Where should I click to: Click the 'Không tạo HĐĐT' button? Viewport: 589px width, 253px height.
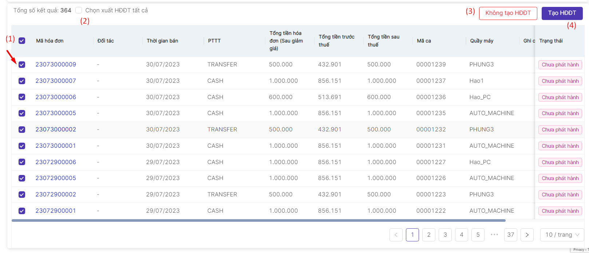coord(508,13)
